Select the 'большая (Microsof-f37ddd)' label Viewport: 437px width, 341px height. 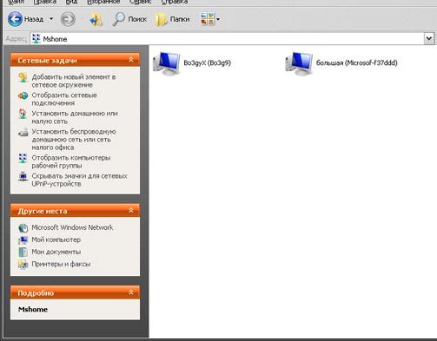coord(357,62)
